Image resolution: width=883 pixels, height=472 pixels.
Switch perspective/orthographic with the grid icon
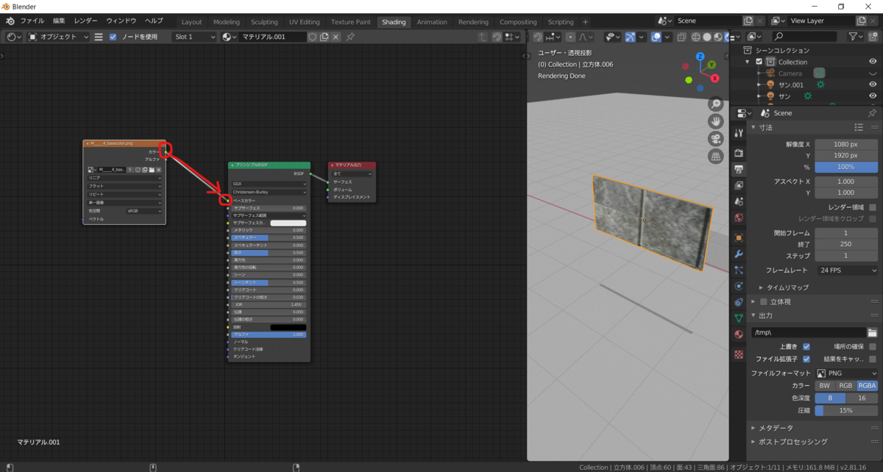715,157
